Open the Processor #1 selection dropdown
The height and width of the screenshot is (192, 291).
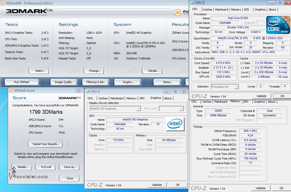pyautogui.click(x=237, y=86)
